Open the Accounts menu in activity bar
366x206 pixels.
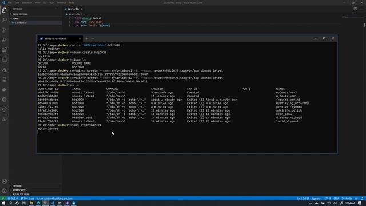[5, 181]
